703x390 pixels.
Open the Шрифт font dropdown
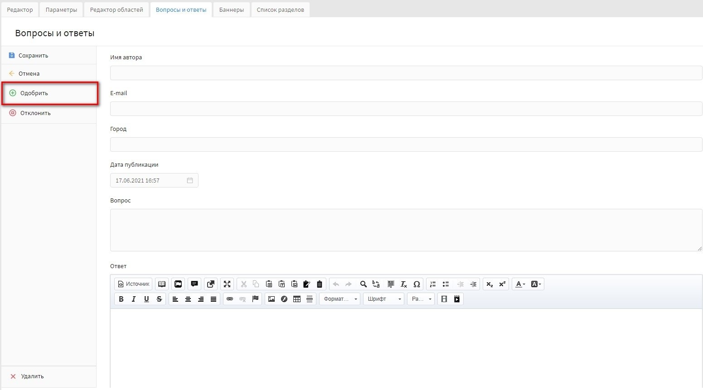coord(383,299)
